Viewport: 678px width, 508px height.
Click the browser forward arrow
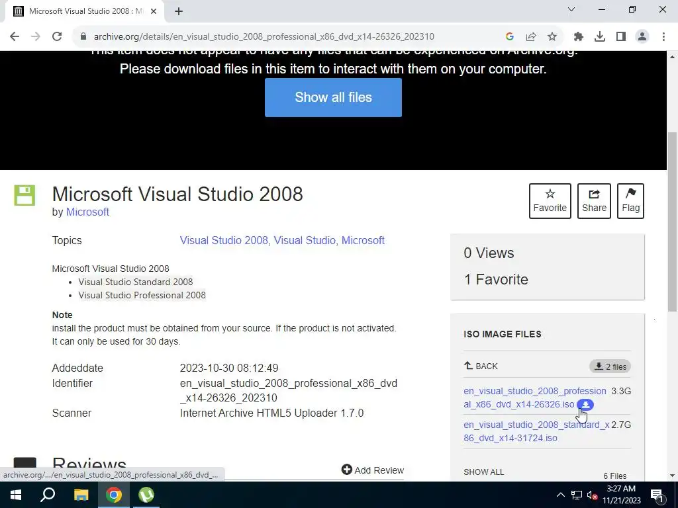click(36, 36)
